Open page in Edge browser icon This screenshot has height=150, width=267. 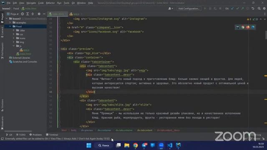point(253,27)
